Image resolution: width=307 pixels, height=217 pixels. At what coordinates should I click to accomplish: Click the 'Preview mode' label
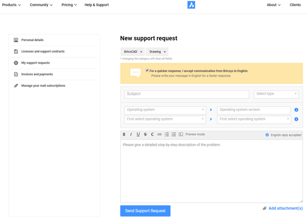(195, 134)
